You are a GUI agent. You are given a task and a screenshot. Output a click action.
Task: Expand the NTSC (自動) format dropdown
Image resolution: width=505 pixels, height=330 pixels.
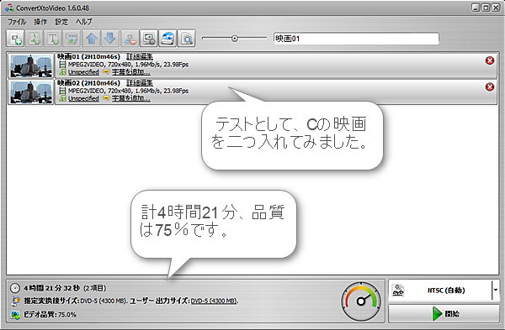[x=496, y=291]
